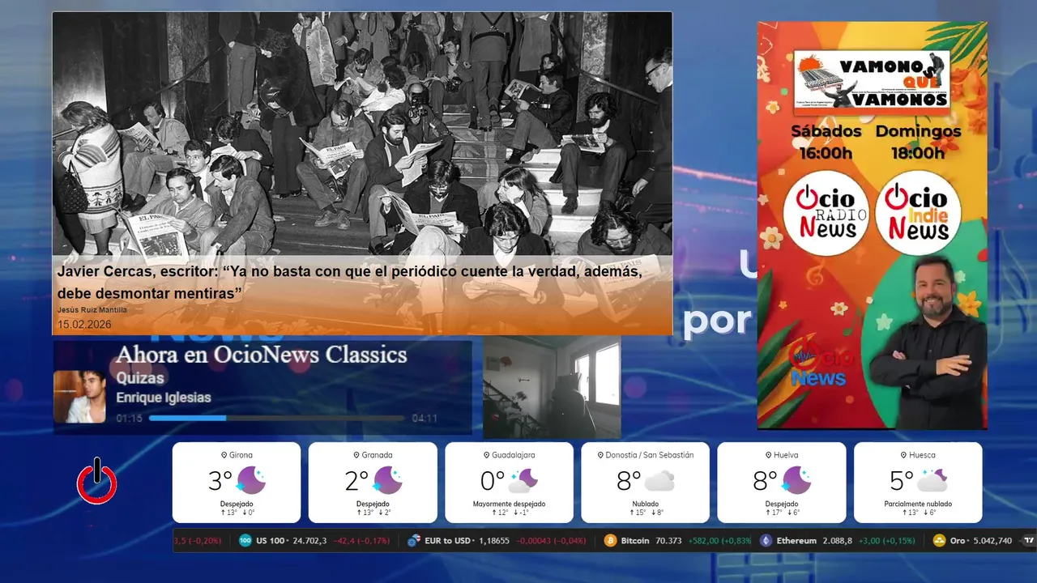Click the Girona 3° temperature
1037x583 pixels.
(x=220, y=481)
